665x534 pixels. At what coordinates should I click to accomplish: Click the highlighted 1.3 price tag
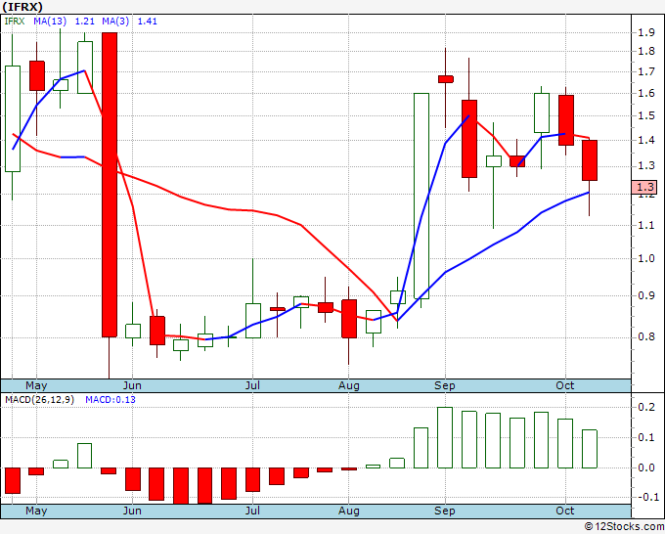click(x=644, y=187)
